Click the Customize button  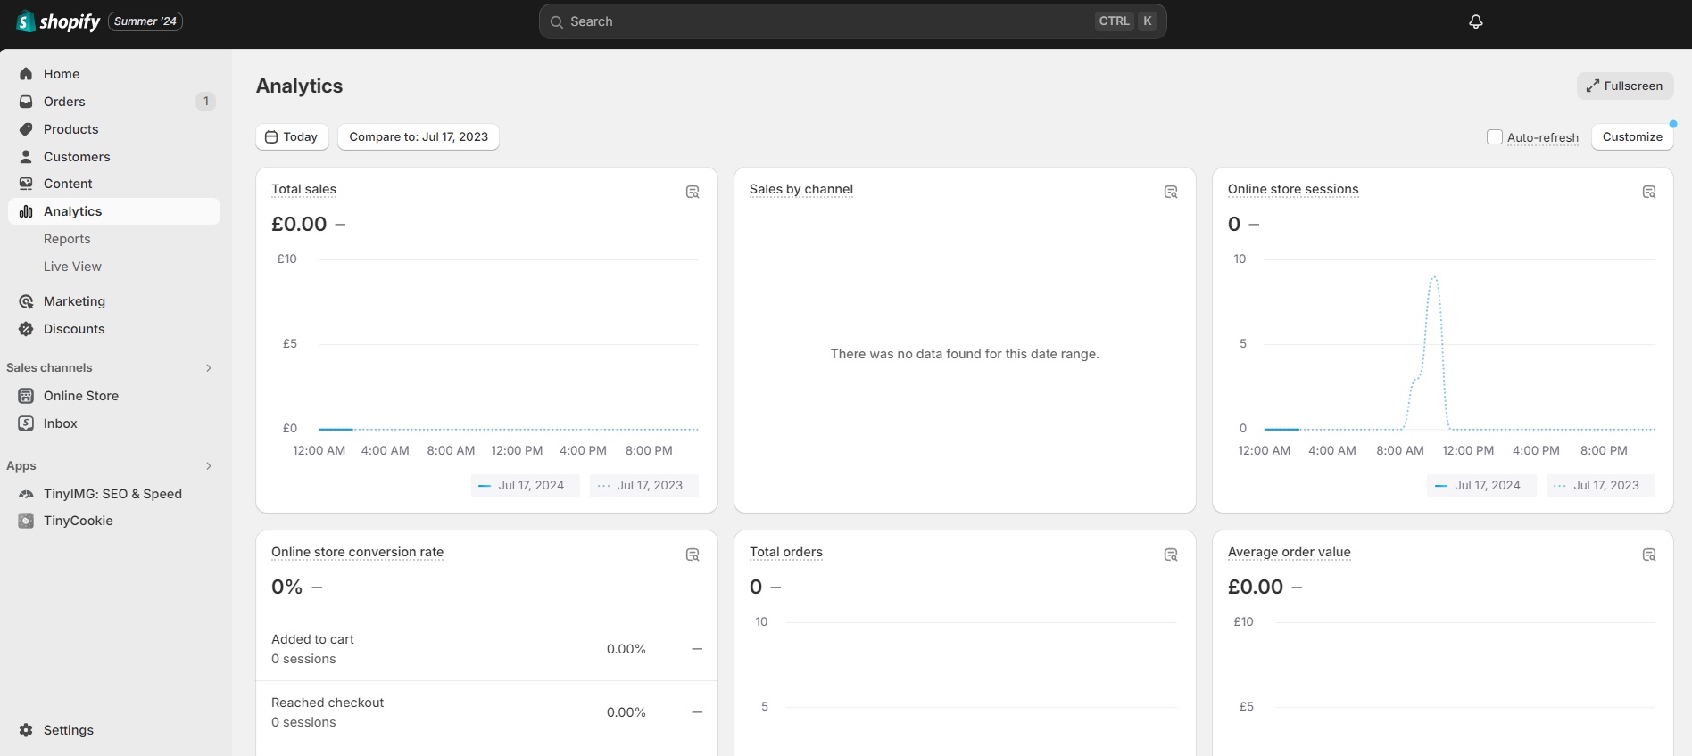(1632, 136)
